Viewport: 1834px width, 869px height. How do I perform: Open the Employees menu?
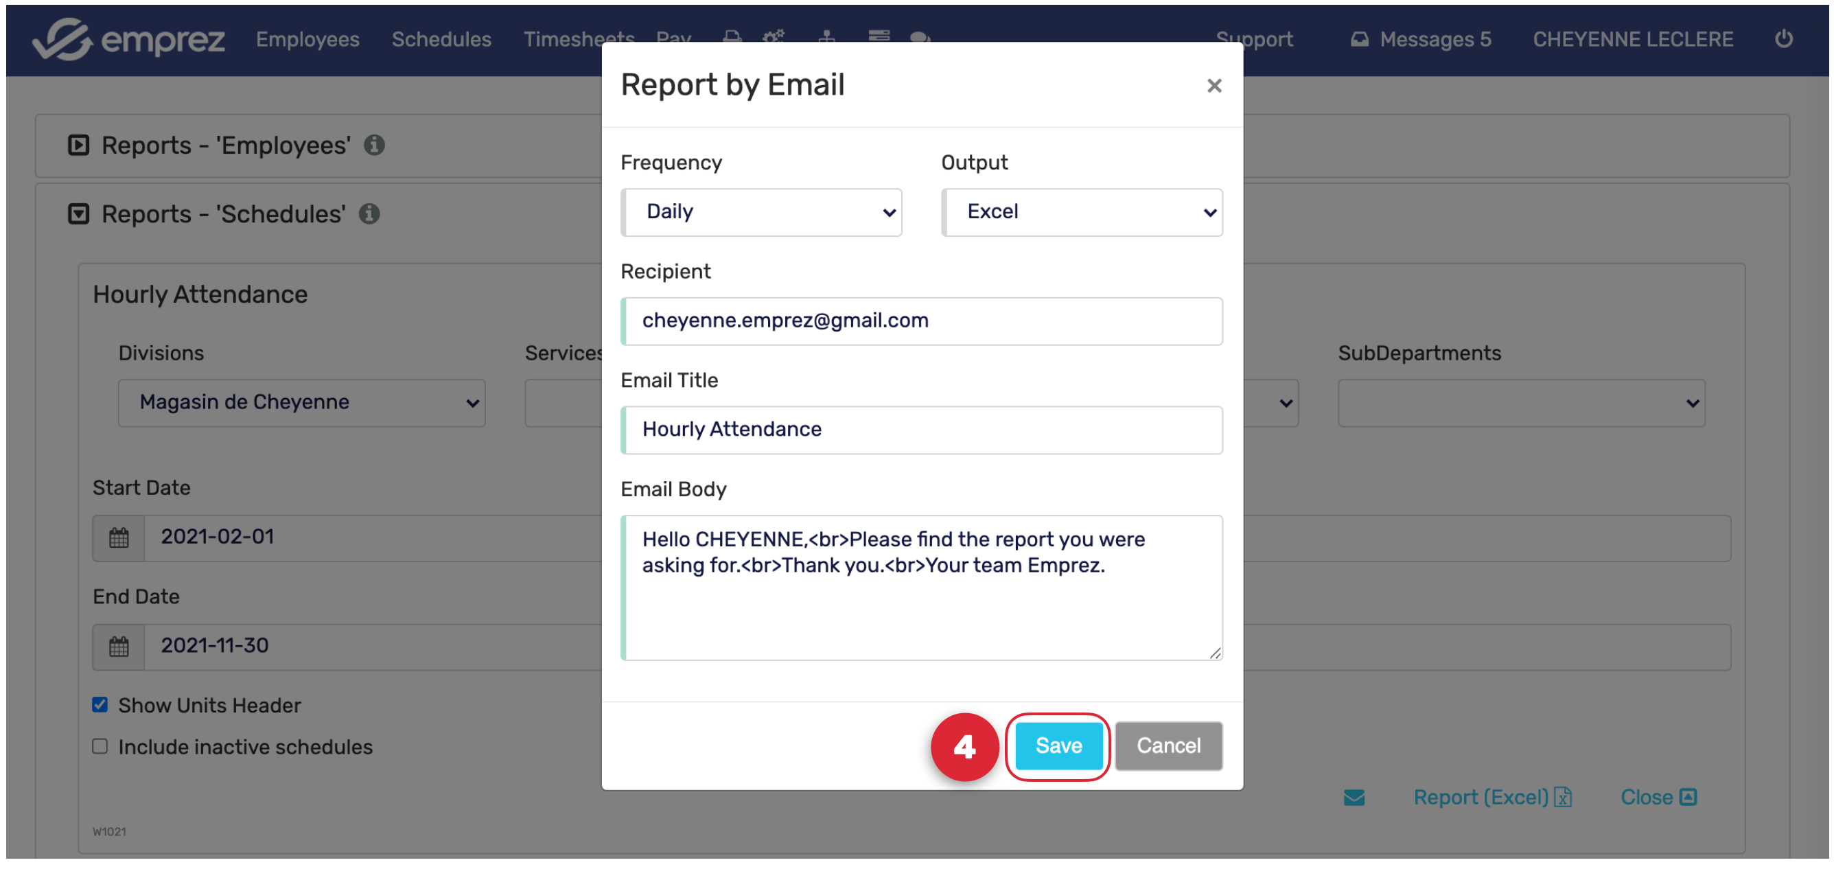307,39
